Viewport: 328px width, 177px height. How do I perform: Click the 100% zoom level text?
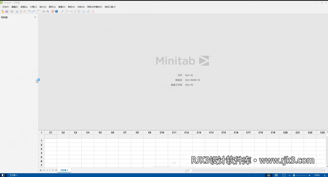(317, 175)
